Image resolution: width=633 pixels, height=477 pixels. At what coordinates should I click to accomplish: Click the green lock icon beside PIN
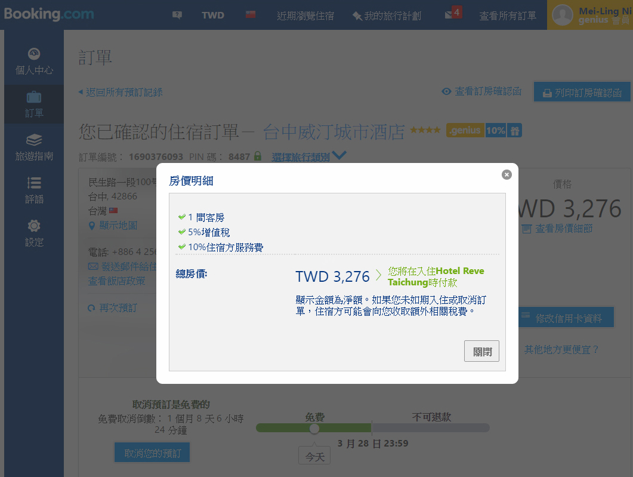click(x=258, y=155)
